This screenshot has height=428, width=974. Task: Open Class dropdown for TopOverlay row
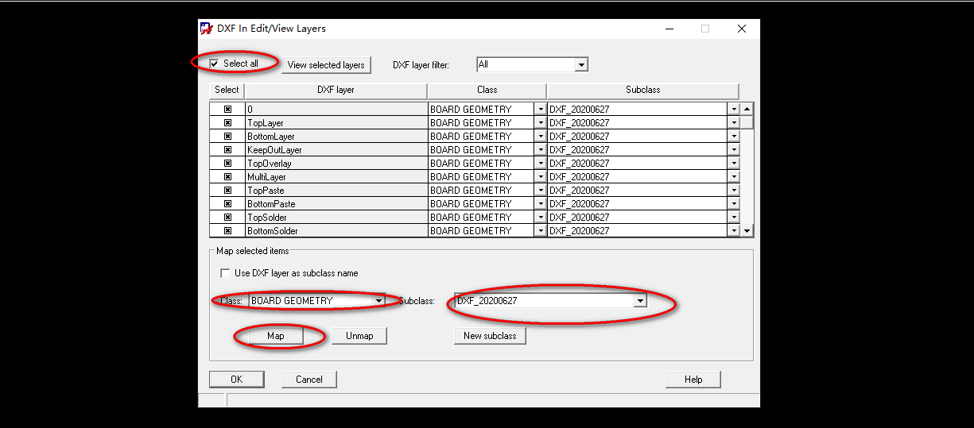(541, 164)
